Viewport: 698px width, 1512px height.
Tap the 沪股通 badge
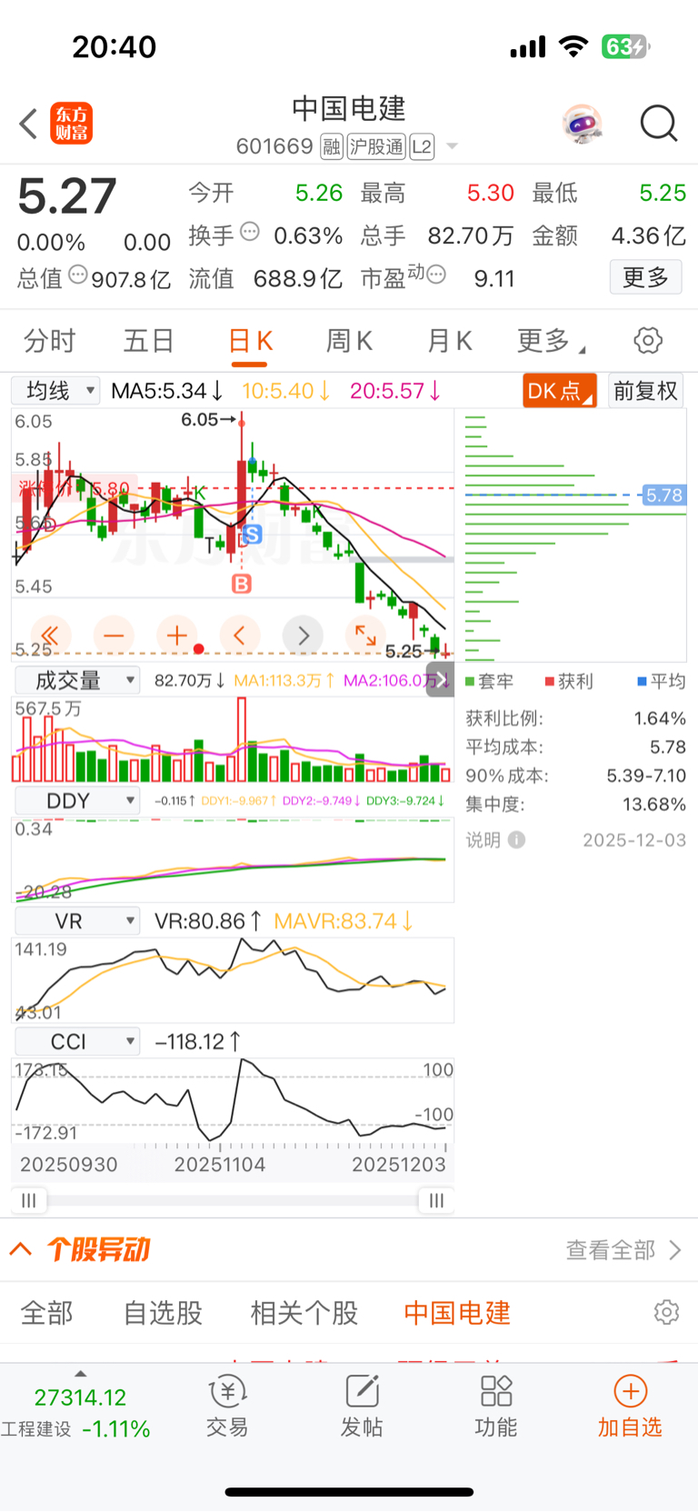376,146
